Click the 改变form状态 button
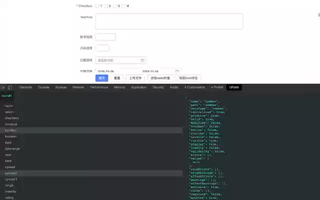The height and width of the screenshot is (200, 320). 188,78
